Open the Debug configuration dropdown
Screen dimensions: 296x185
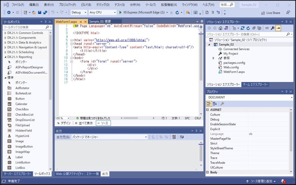[79, 12]
